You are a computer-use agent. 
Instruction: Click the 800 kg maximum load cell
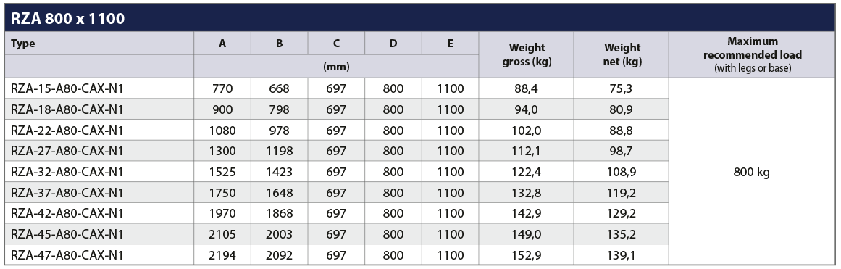752,173
